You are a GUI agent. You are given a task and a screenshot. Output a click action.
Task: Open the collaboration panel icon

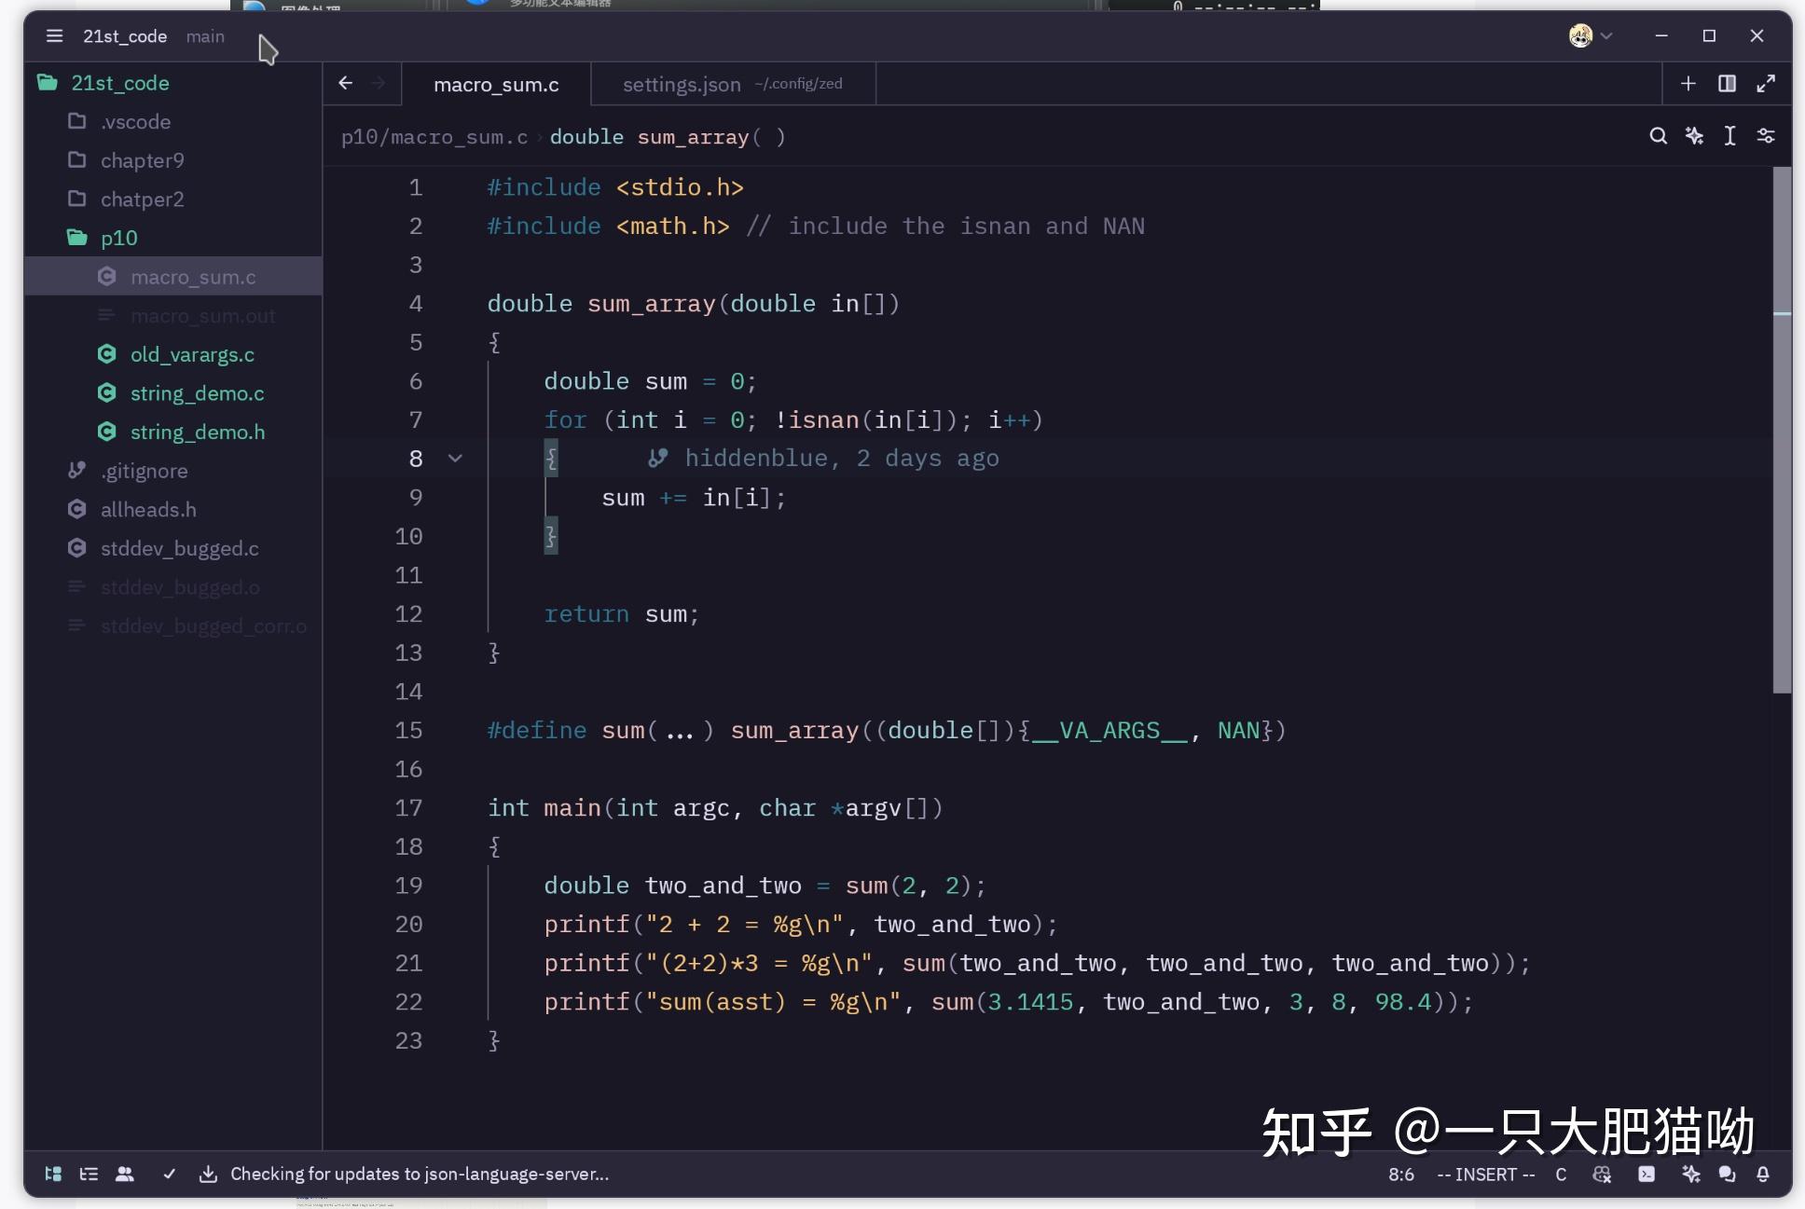click(125, 1175)
